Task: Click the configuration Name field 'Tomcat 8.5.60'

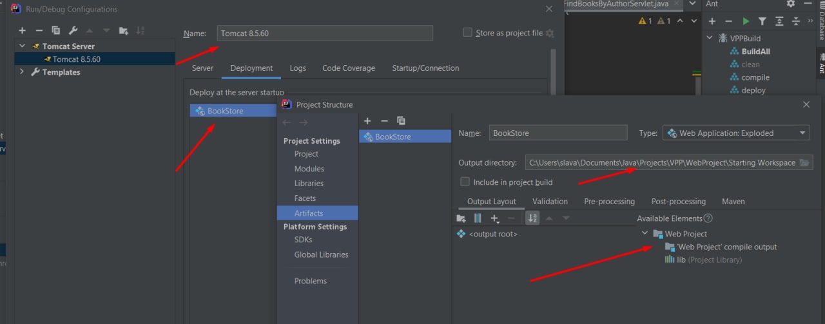Action: (324, 33)
